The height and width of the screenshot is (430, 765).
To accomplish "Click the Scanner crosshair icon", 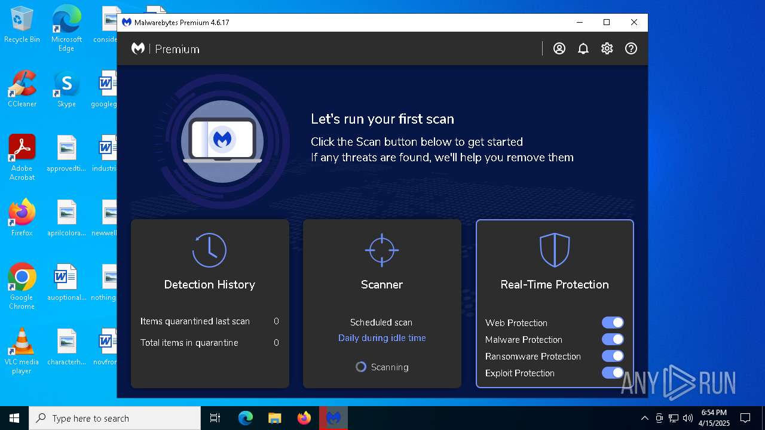I will click(382, 250).
